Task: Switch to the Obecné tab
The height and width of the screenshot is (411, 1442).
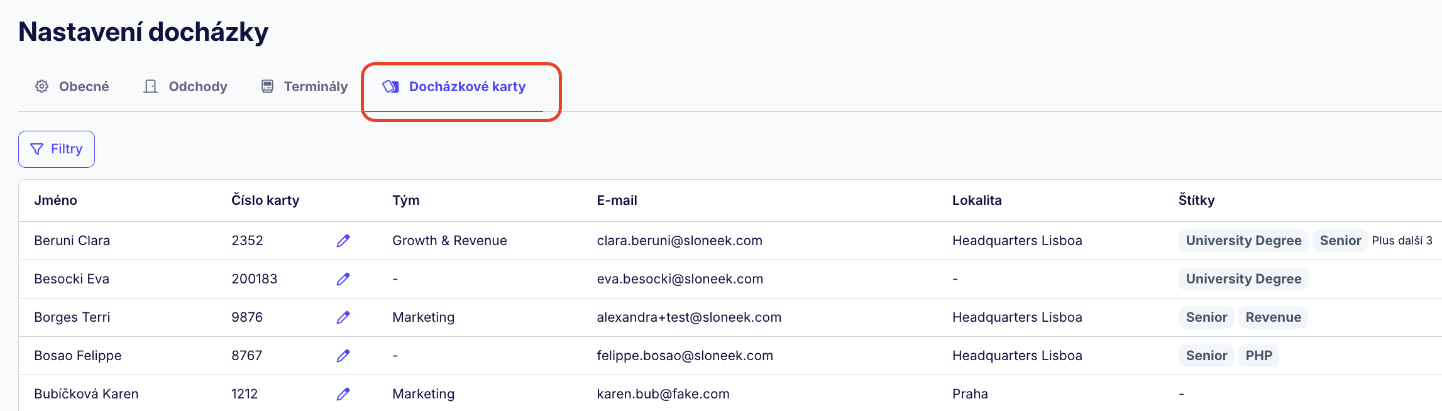Action: click(84, 87)
